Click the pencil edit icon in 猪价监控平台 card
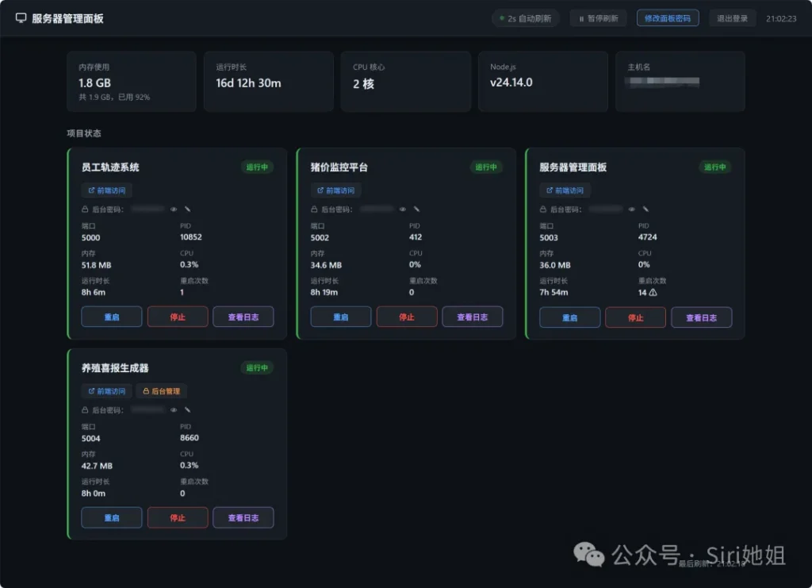 pyautogui.click(x=417, y=209)
